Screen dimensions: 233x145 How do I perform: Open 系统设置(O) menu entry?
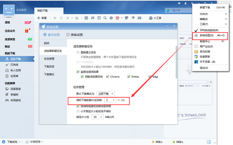[210, 35]
